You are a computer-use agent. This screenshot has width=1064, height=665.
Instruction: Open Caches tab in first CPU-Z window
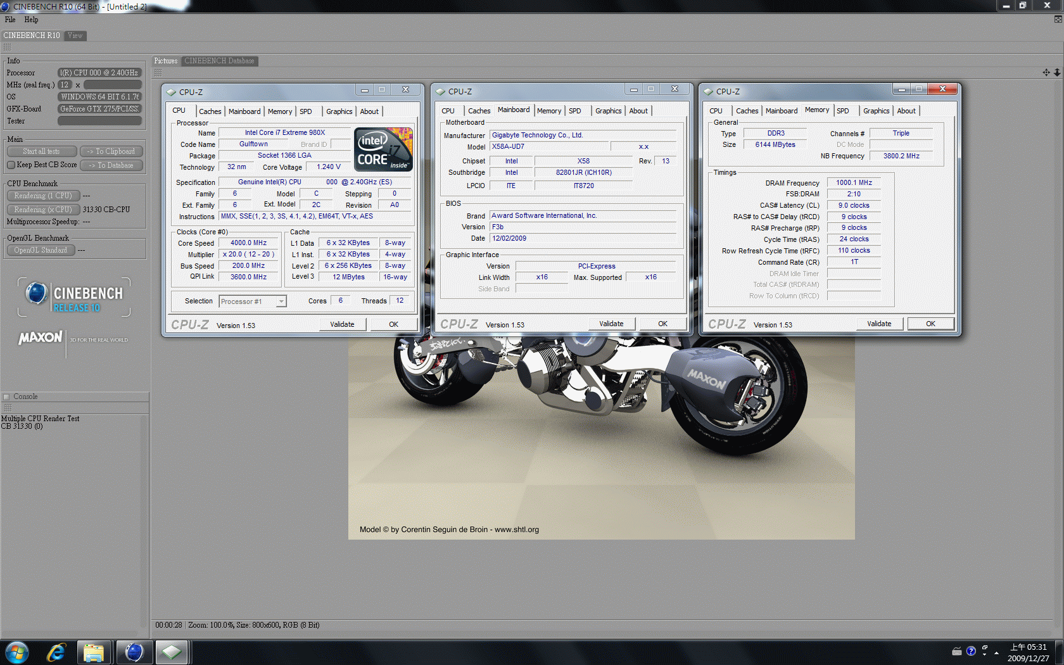tap(210, 111)
